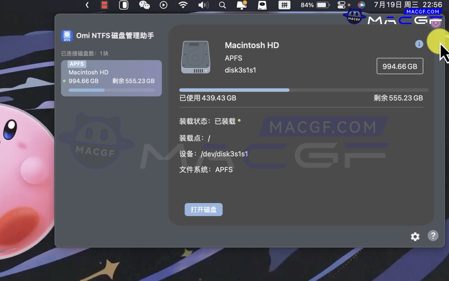
Task: Open settings via the gear icon
Action: click(x=415, y=237)
